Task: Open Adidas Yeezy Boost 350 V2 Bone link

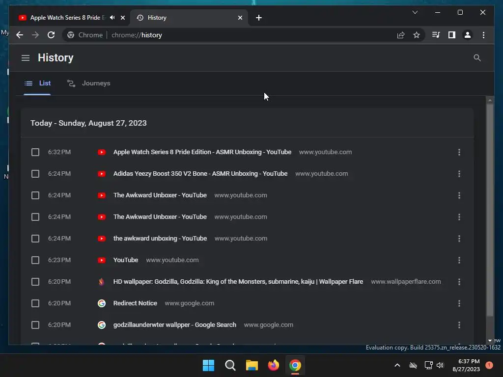Action: [200, 174]
